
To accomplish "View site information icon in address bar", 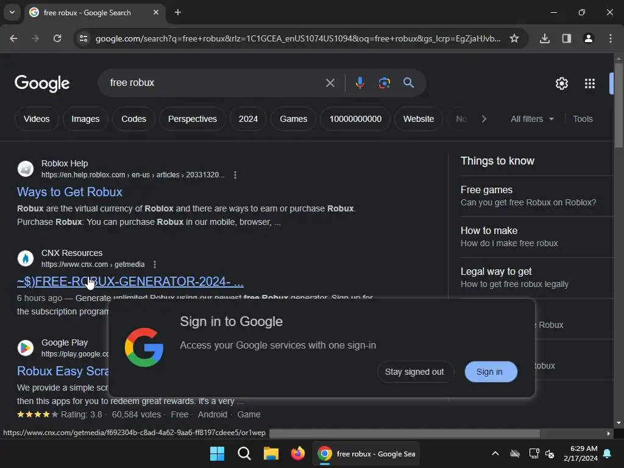I will point(83,38).
